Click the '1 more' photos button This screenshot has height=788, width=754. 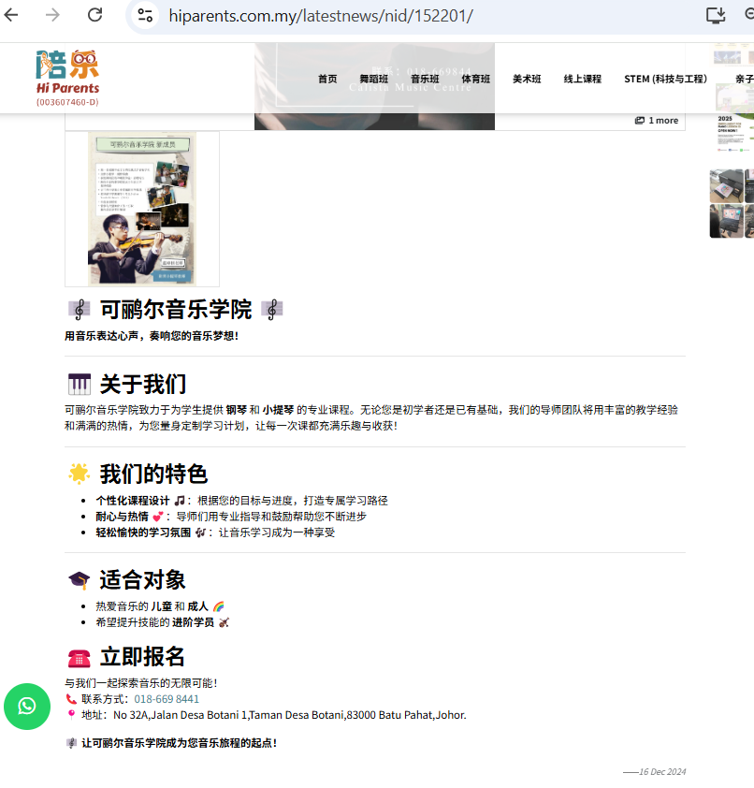pyautogui.click(x=657, y=121)
